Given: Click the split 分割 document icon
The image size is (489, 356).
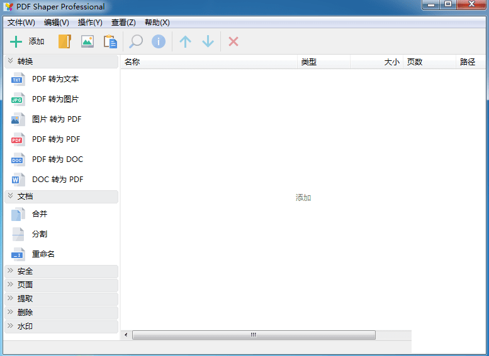Looking at the screenshot, I should pos(18,234).
